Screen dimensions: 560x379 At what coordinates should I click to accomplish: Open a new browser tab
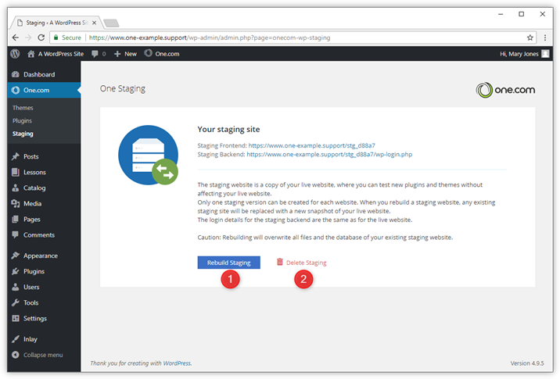pyautogui.click(x=111, y=23)
